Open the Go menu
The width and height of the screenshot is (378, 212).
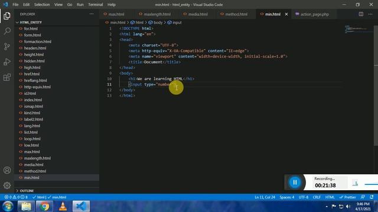pos(70,5)
